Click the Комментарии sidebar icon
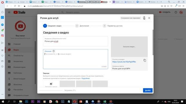The height and width of the screenshot is (104, 186). pos(9,67)
